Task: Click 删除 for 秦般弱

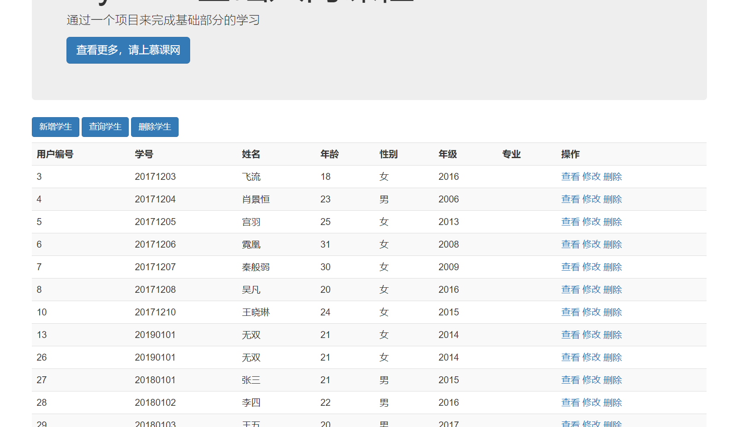Action: [x=613, y=267]
